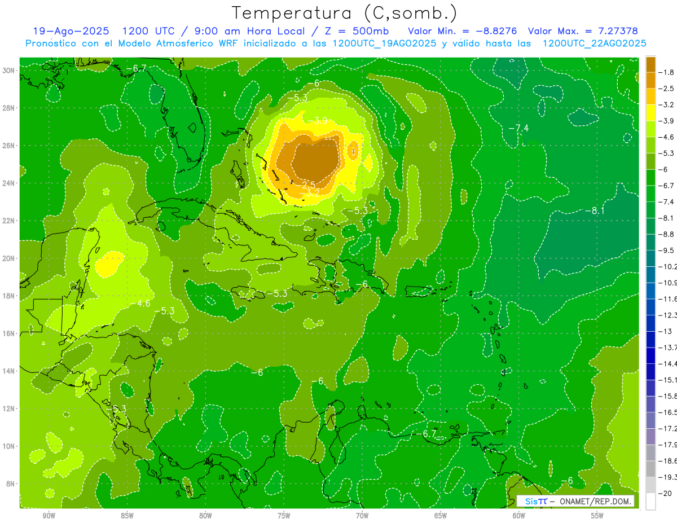
Task: Click the '14N' latitude axis label
Action: 9,371
